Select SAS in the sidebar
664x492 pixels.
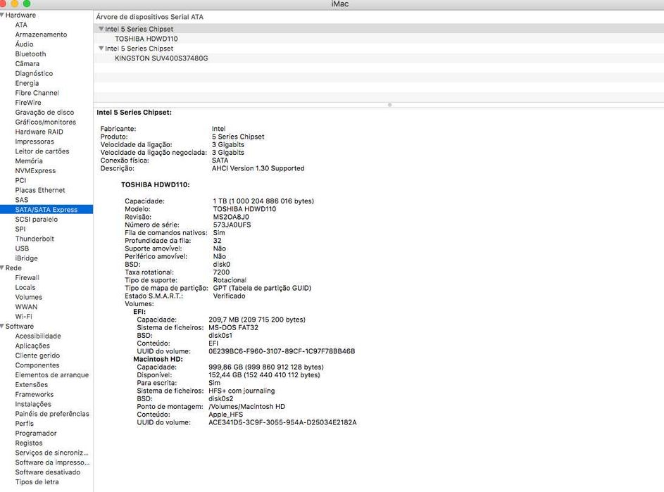tap(22, 200)
